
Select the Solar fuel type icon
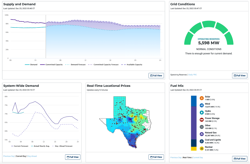(x=201, y=98)
